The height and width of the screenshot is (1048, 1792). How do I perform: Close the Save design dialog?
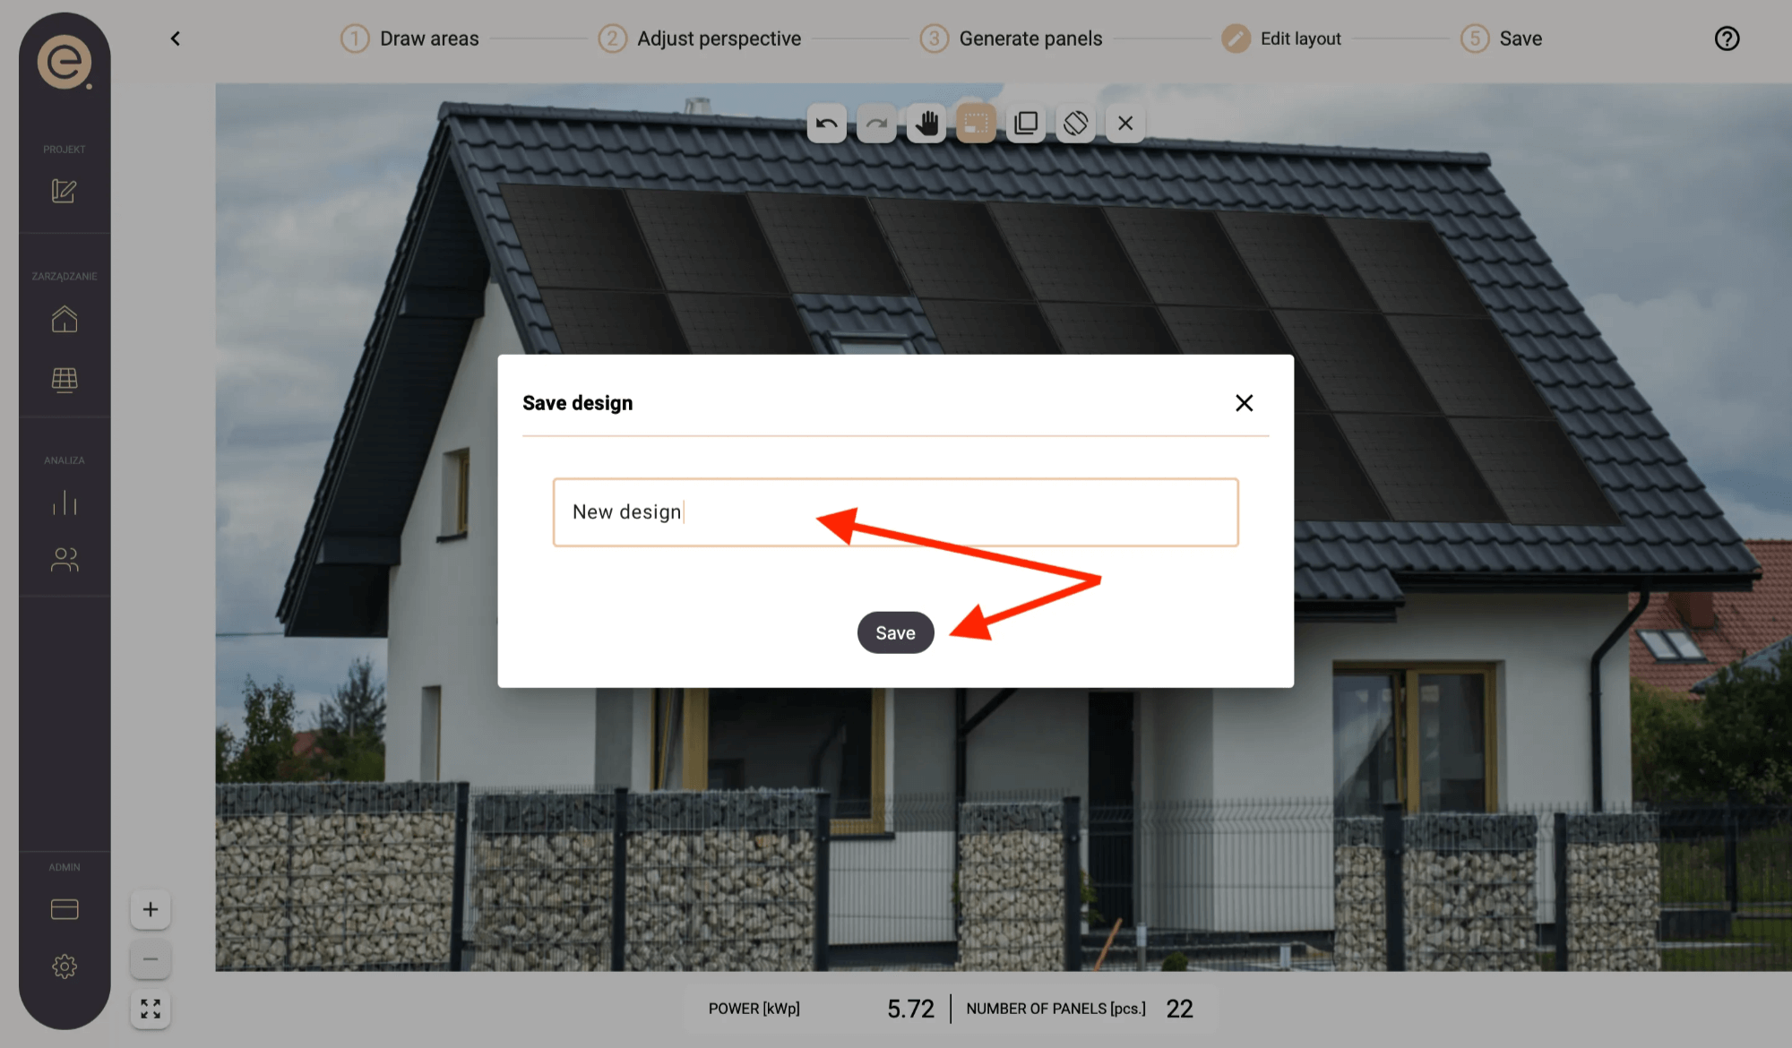1243,401
